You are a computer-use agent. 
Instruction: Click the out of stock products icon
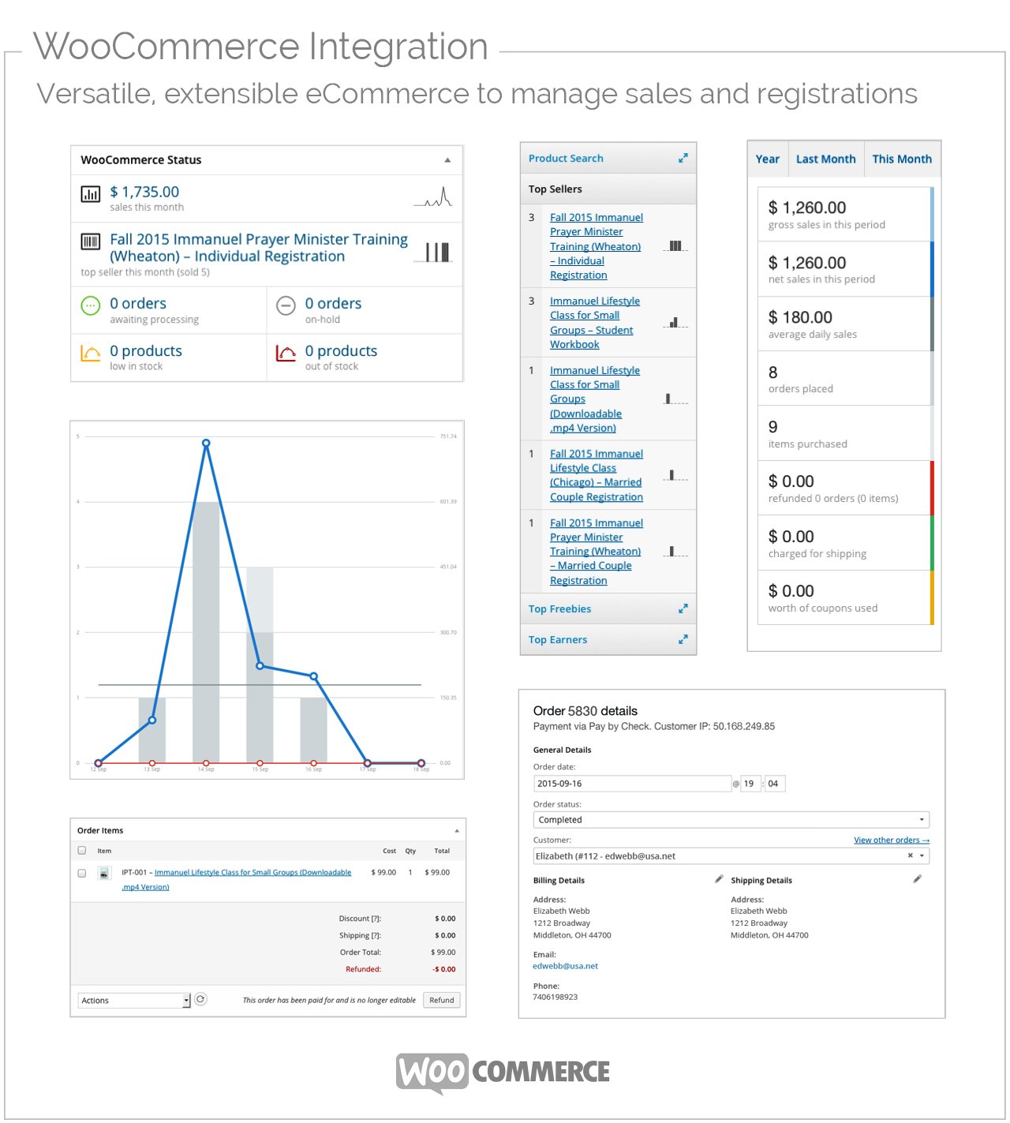[x=286, y=353]
